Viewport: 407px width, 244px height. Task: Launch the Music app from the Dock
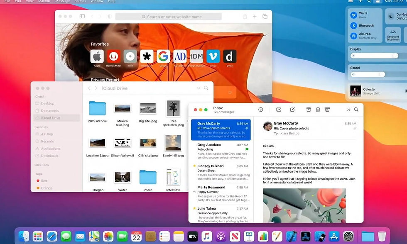point(206,236)
